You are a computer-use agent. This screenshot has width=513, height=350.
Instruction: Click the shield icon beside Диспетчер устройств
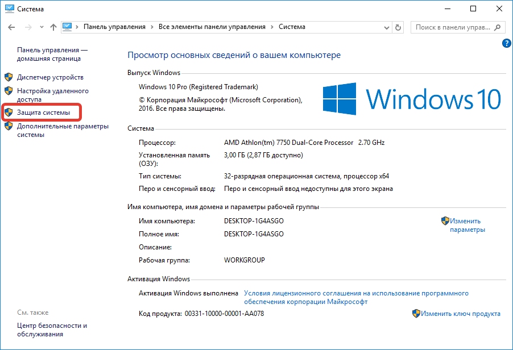tap(9, 77)
